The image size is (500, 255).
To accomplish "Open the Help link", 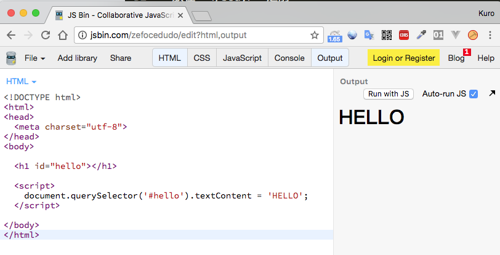I will (486, 58).
